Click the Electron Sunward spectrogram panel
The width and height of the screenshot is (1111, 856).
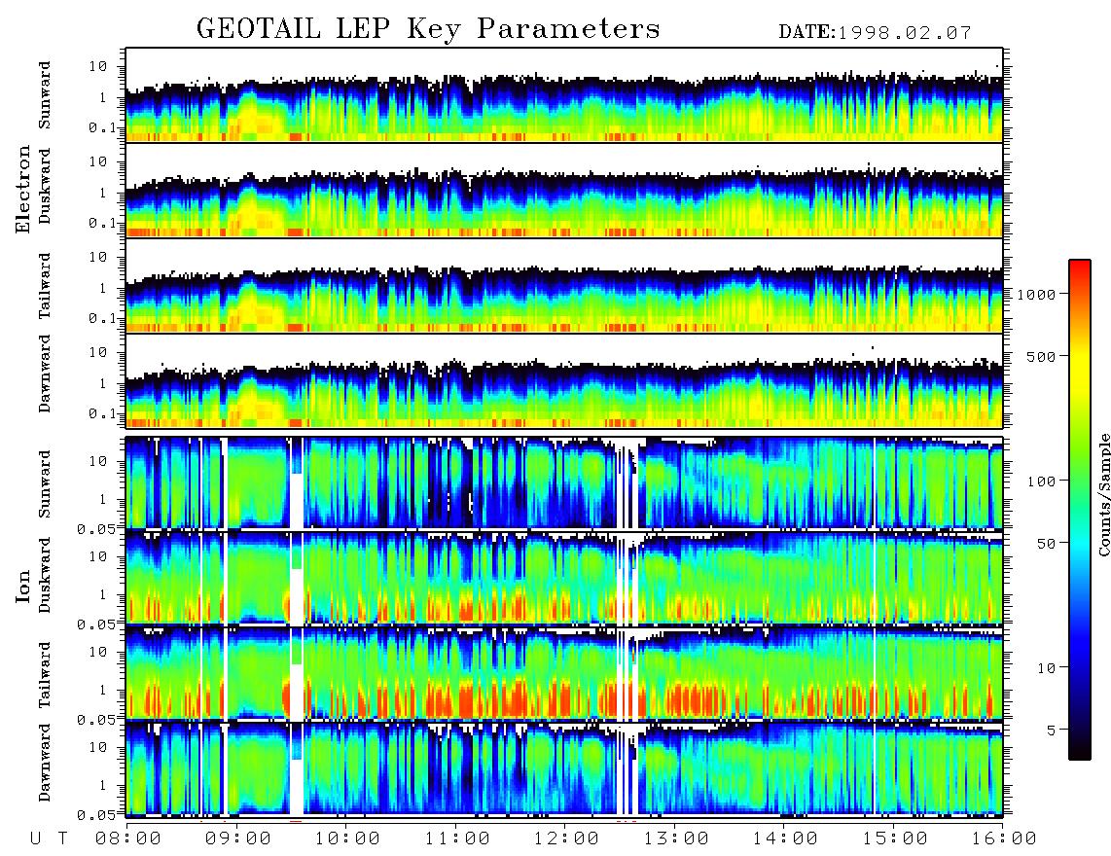tap(564, 95)
